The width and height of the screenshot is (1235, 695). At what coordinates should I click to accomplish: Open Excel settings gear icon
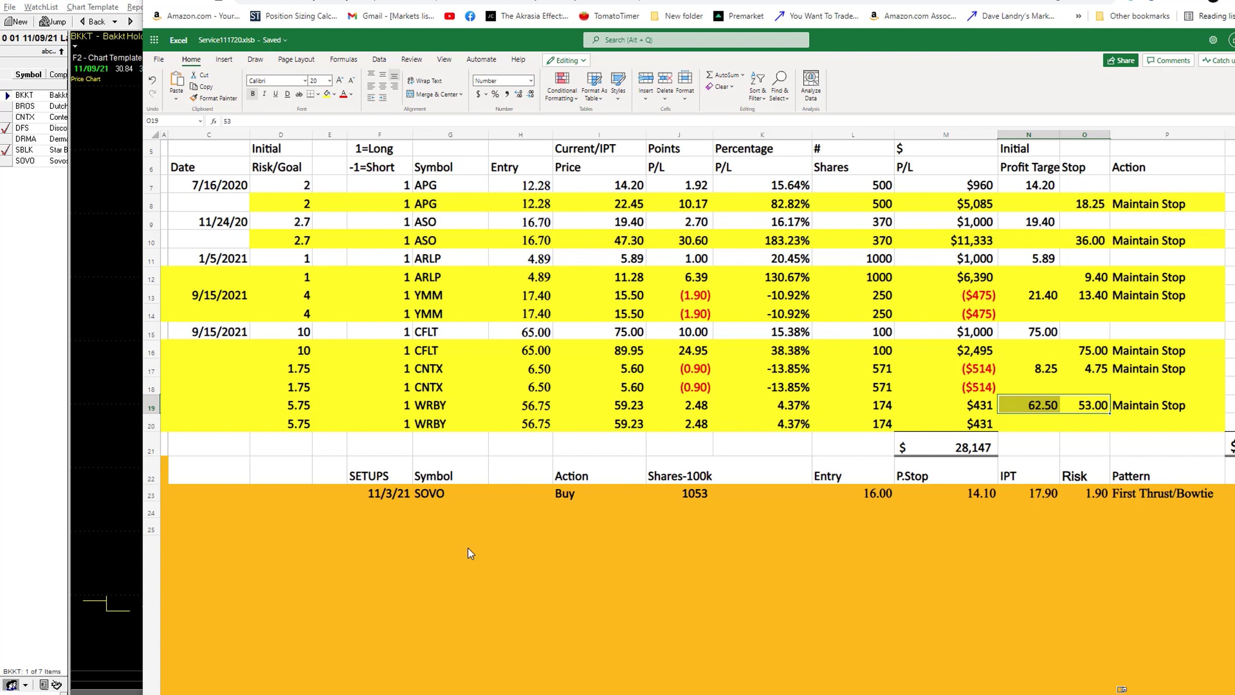(x=1213, y=40)
